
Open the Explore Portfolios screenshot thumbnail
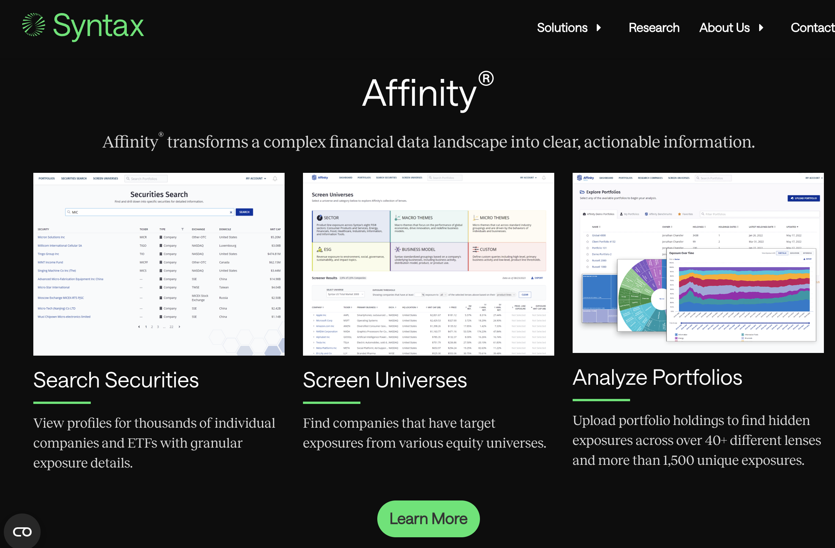[698, 263]
